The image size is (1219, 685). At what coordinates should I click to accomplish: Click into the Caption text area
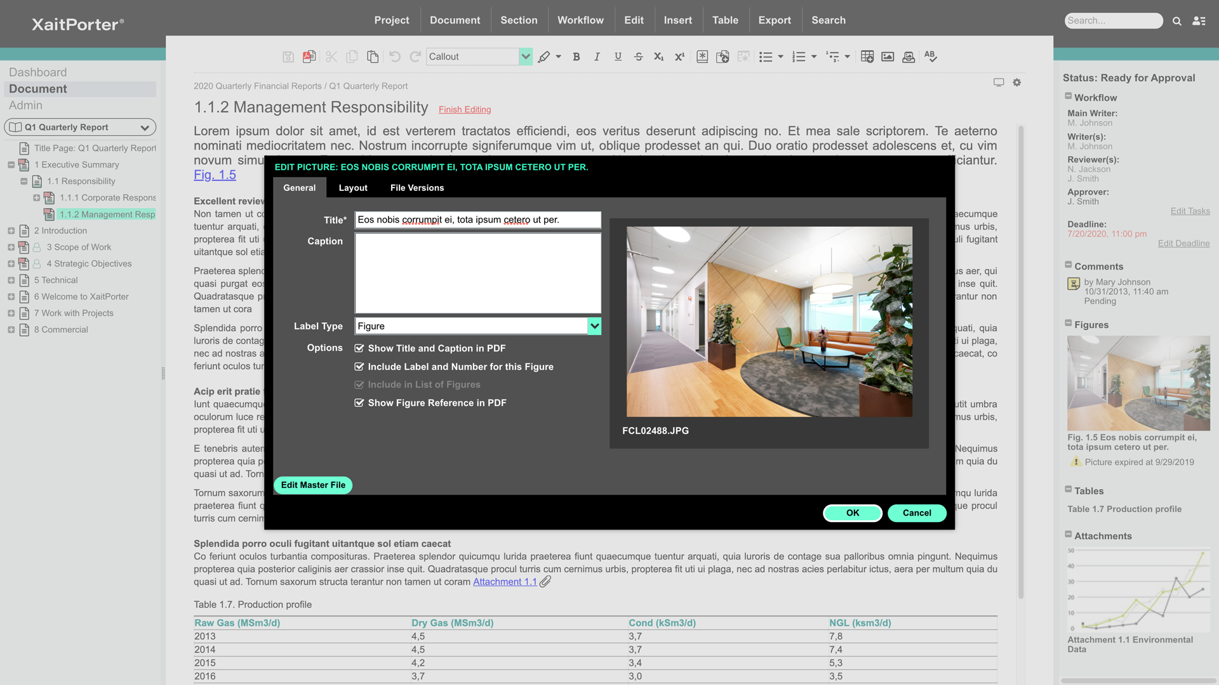477,273
